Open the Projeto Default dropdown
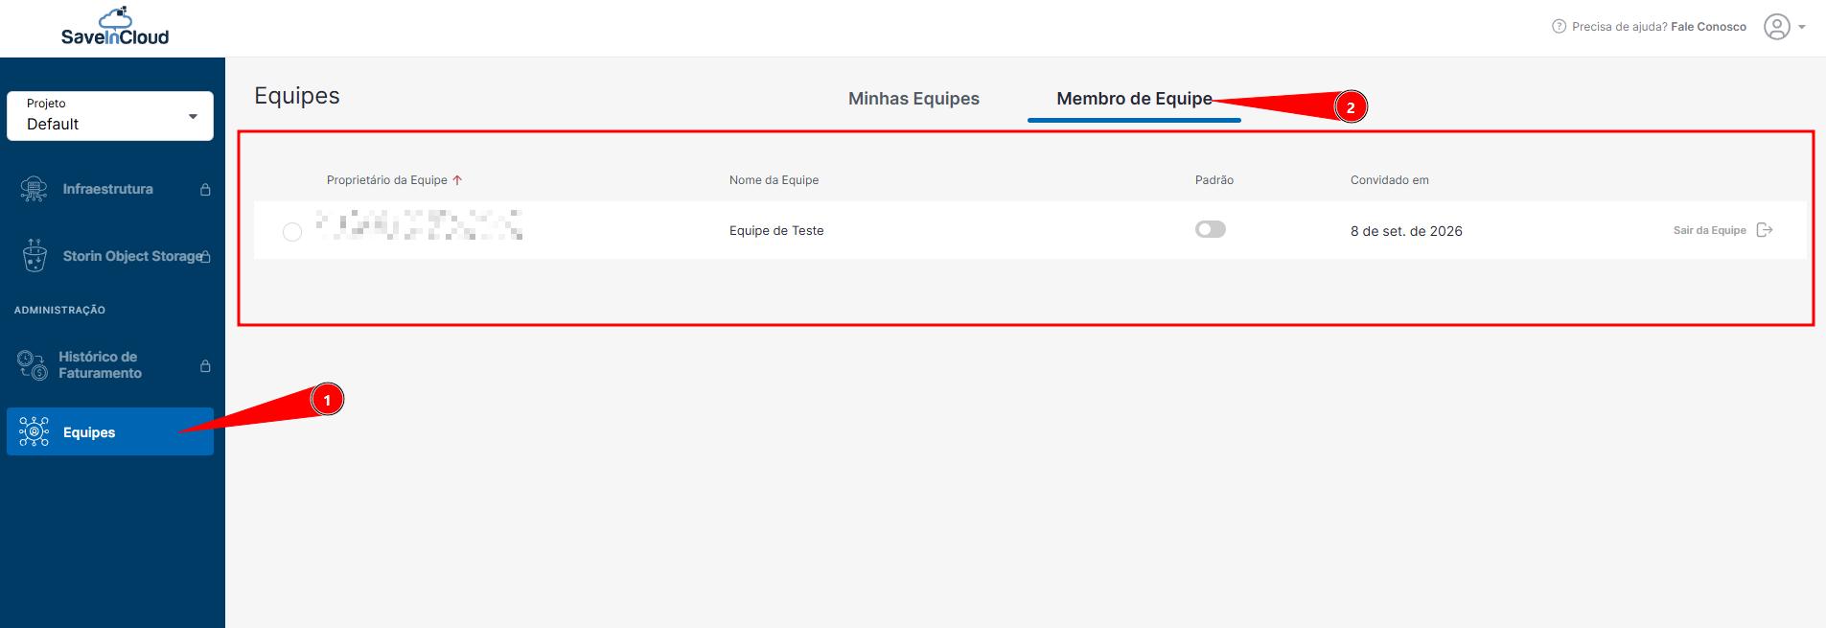This screenshot has height=628, width=1826. [110, 116]
